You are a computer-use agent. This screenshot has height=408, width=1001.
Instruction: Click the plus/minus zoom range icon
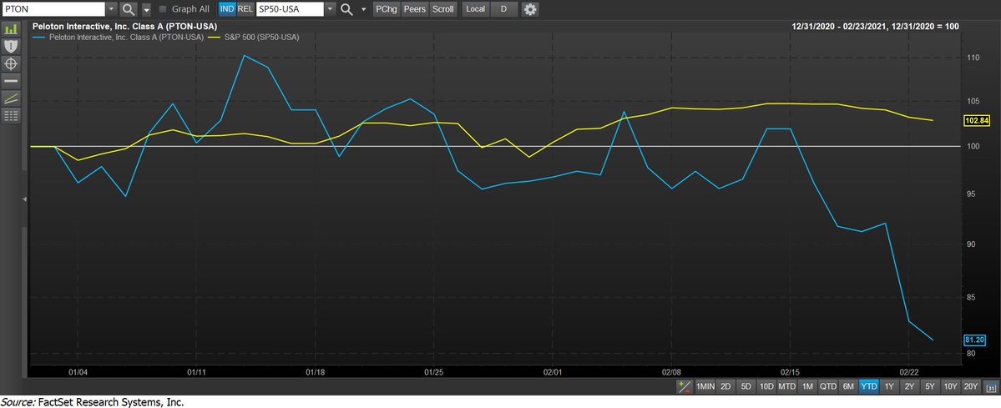point(684,387)
